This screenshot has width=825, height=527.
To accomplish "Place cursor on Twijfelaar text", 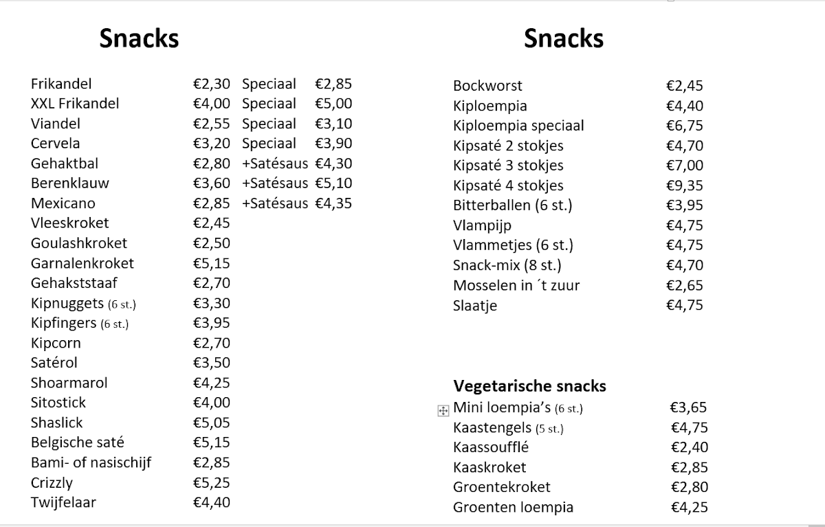I will pos(63,502).
